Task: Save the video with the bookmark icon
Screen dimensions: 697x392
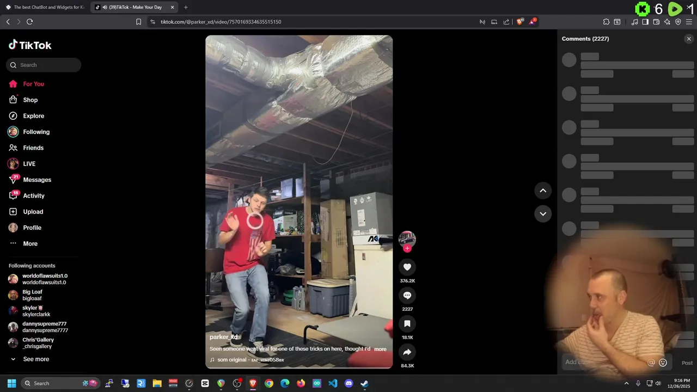Action: pyautogui.click(x=407, y=323)
